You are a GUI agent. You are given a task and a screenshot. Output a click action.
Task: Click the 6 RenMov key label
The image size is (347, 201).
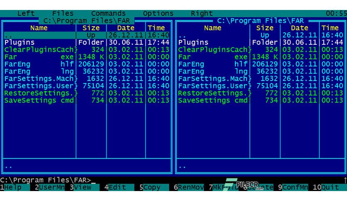(x=189, y=187)
